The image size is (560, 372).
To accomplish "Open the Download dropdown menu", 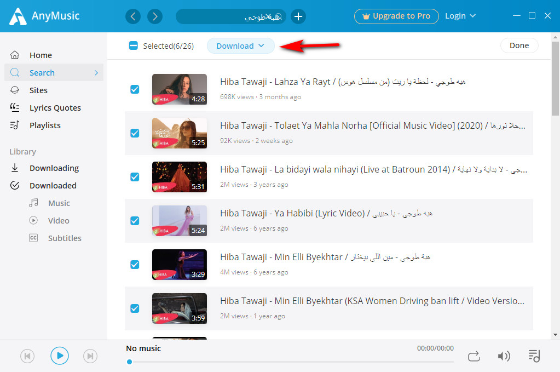I will 241,45.
